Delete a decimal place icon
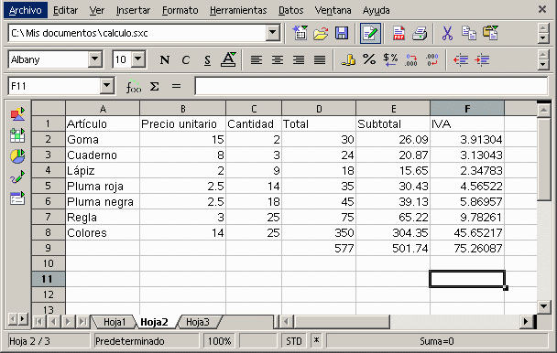 click(x=432, y=59)
